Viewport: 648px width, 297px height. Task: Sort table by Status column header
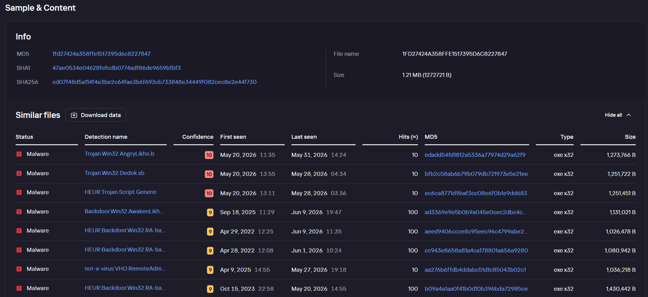pos(24,137)
